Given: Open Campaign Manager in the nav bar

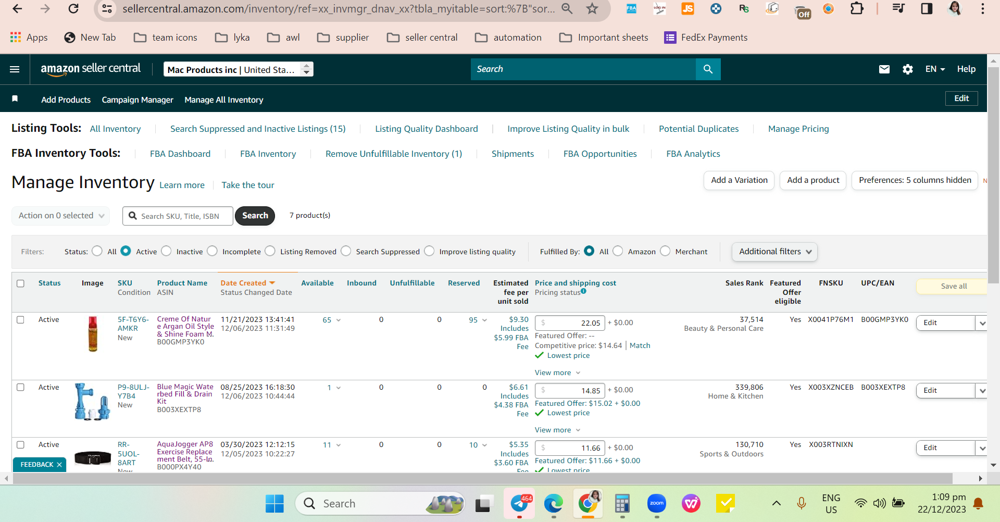Looking at the screenshot, I should pyautogui.click(x=137, y=100).
